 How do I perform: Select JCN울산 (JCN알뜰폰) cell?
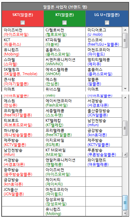(x=23, y=191)
